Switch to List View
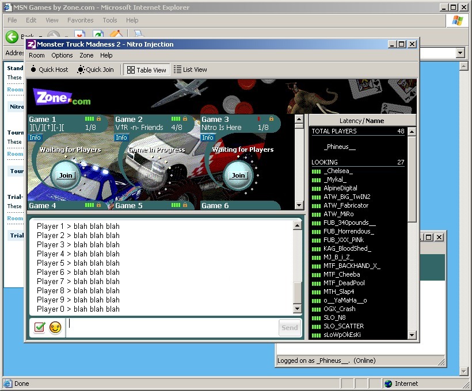The image size is (472, 391). click(191, 70)
